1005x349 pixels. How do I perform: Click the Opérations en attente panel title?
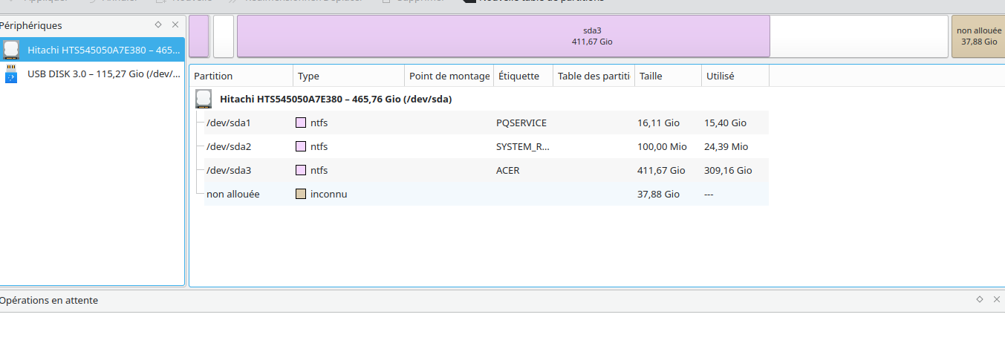48,300
